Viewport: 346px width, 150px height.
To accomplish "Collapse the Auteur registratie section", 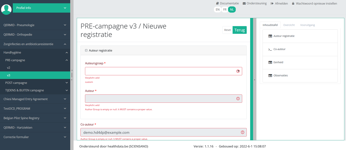I will (86, 50).
